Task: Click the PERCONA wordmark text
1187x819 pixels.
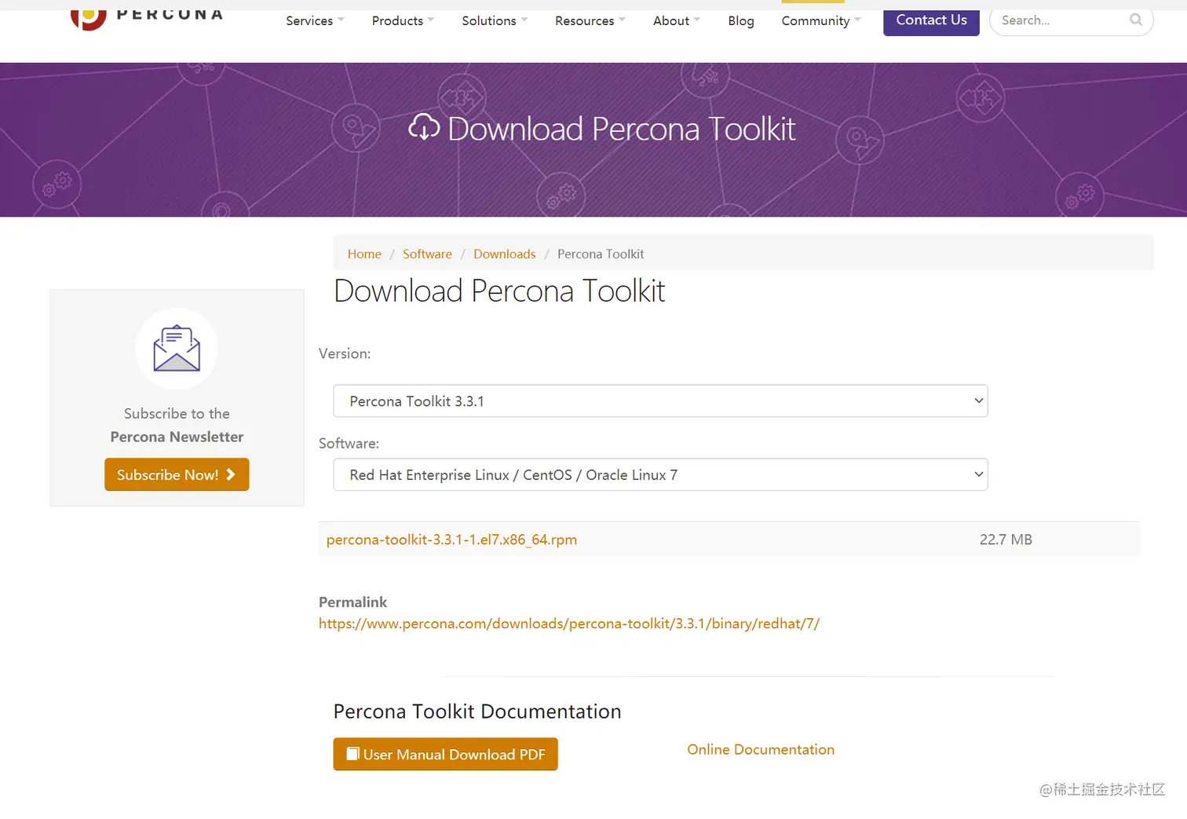Action: [170, 14]
